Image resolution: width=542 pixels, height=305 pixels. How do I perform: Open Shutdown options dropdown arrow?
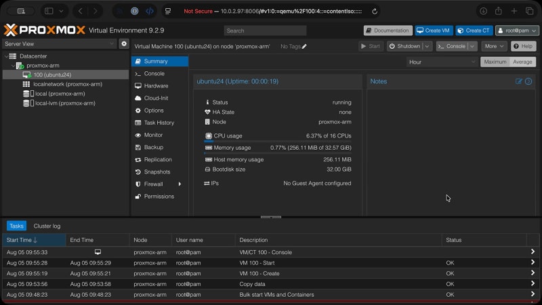[x=428, y=46]
